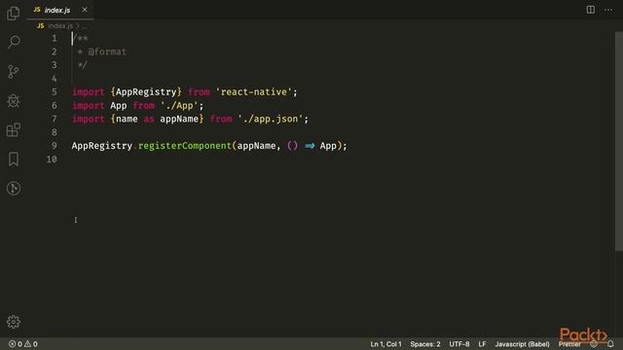Click './App' import path

click(179, 106)
